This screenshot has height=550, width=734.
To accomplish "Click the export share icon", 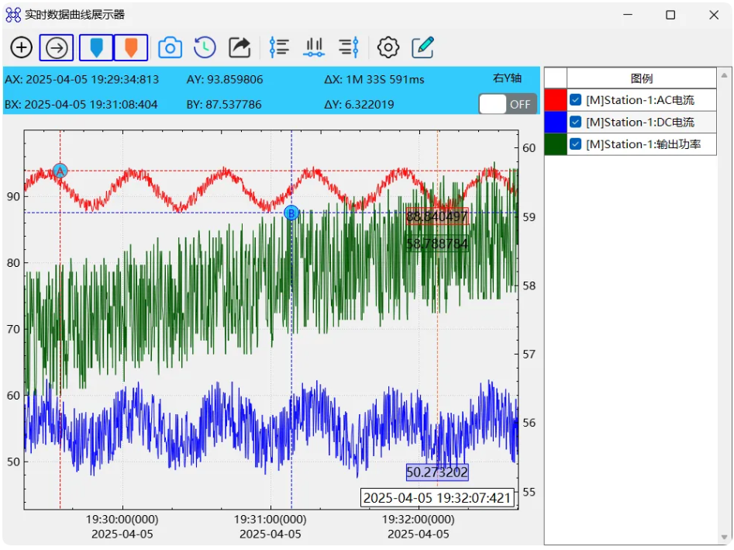I will 239,47.
